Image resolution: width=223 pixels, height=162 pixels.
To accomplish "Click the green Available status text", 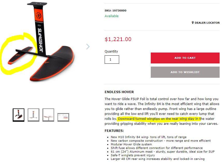I will 111,16.
